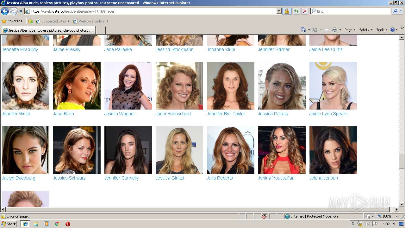Open the network tray icon
Viewport: 405px width, 228px height.
(x=360, y=224)
